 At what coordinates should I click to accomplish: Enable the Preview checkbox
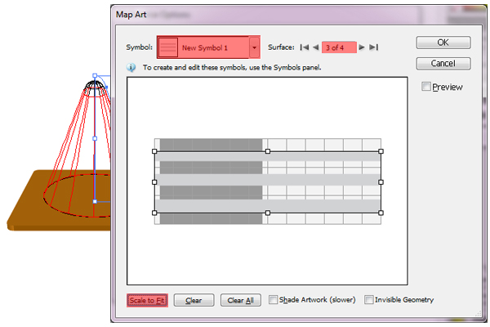click(x=426, y=87)
